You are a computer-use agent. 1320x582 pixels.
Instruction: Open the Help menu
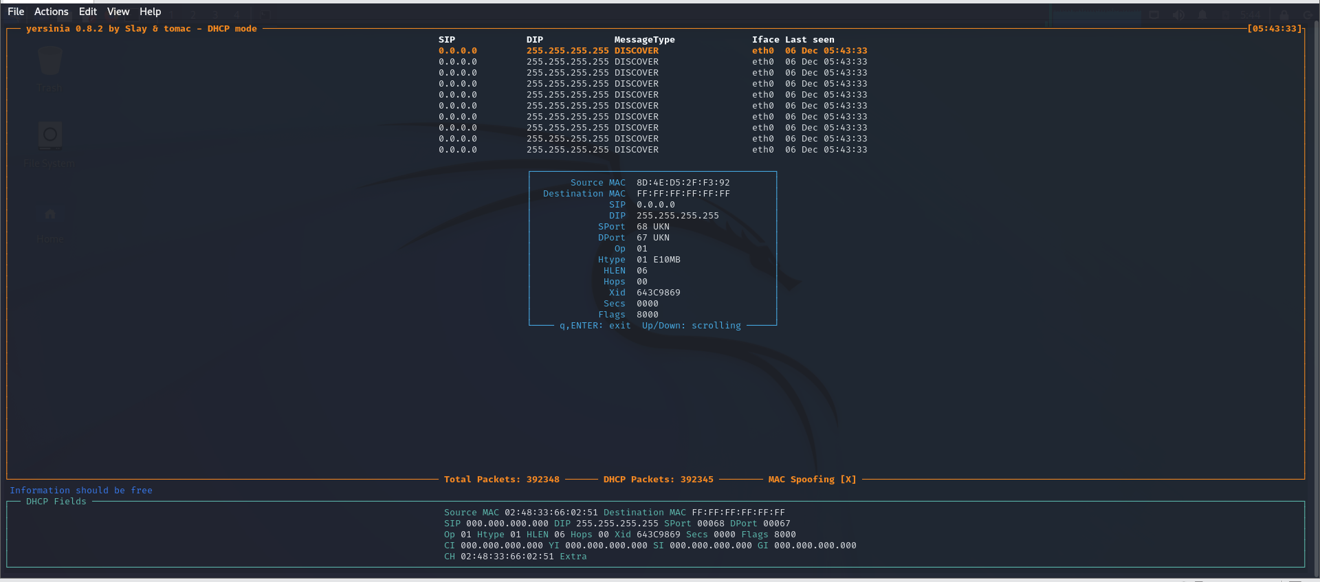[x=151, y=12]
